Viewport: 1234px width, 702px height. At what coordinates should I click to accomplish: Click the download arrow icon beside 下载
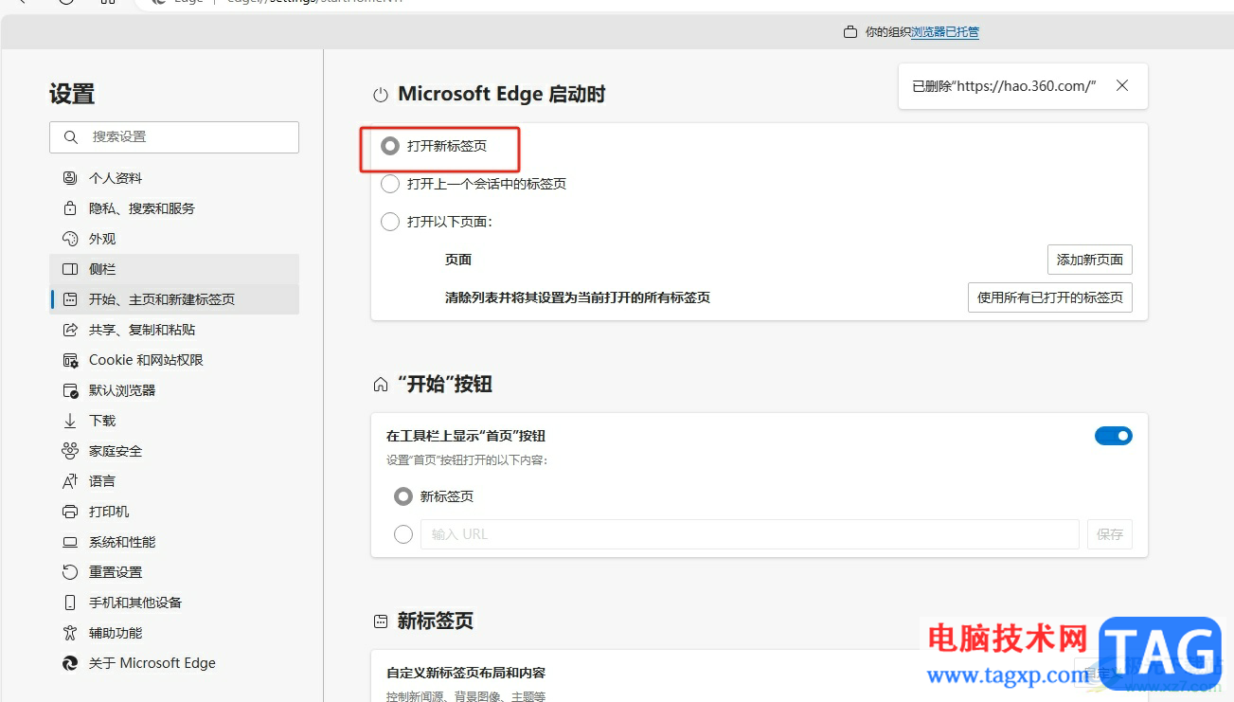click(x=70, y=421)
